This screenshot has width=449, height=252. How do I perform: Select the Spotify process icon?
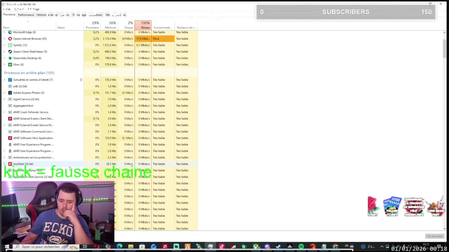pos(10,45)
